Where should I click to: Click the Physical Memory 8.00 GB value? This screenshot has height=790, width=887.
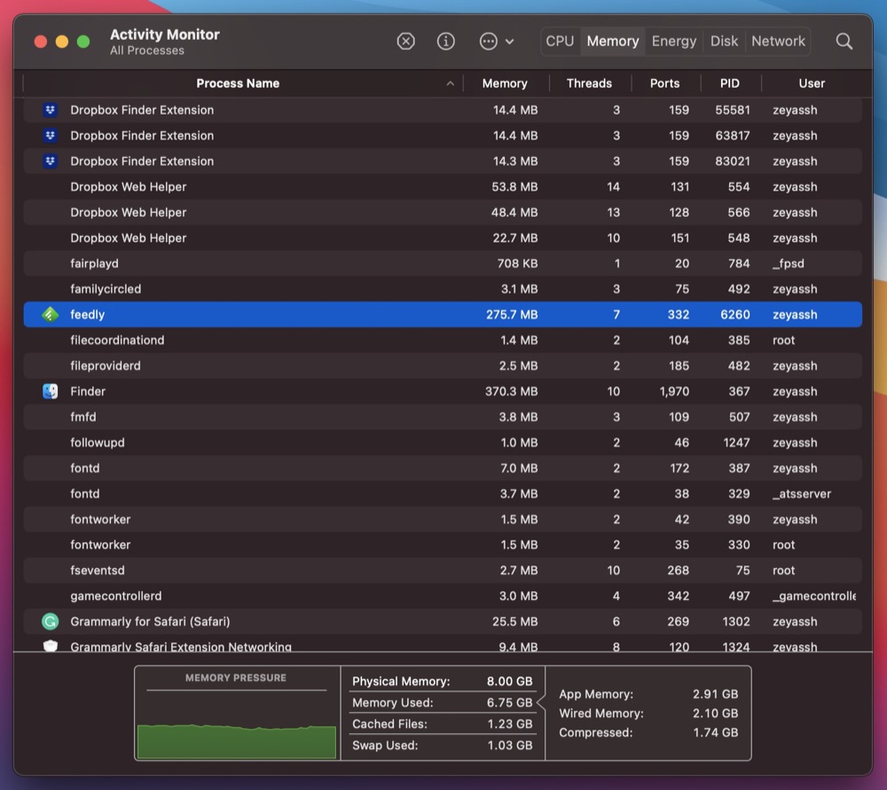tap(509, 682)
